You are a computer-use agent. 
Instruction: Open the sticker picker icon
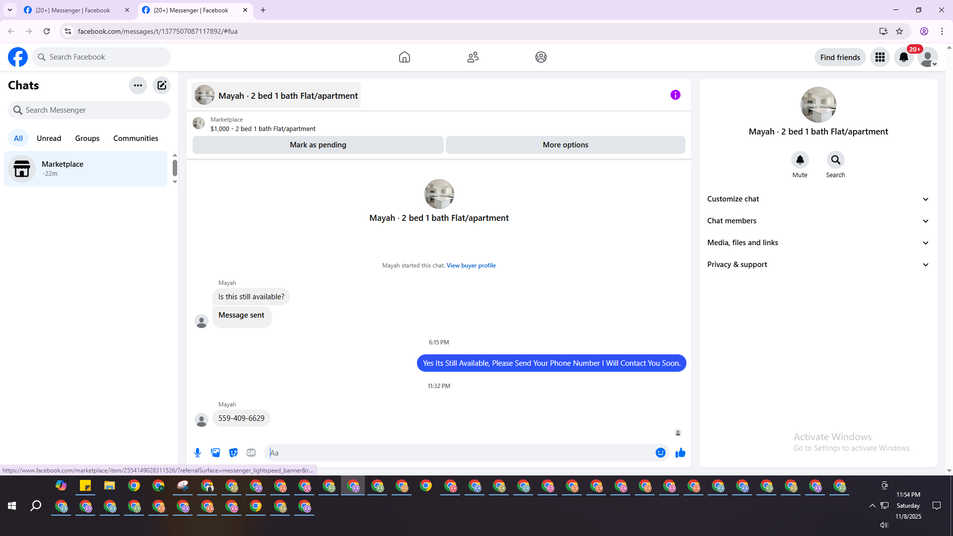[x=233, y=453]
